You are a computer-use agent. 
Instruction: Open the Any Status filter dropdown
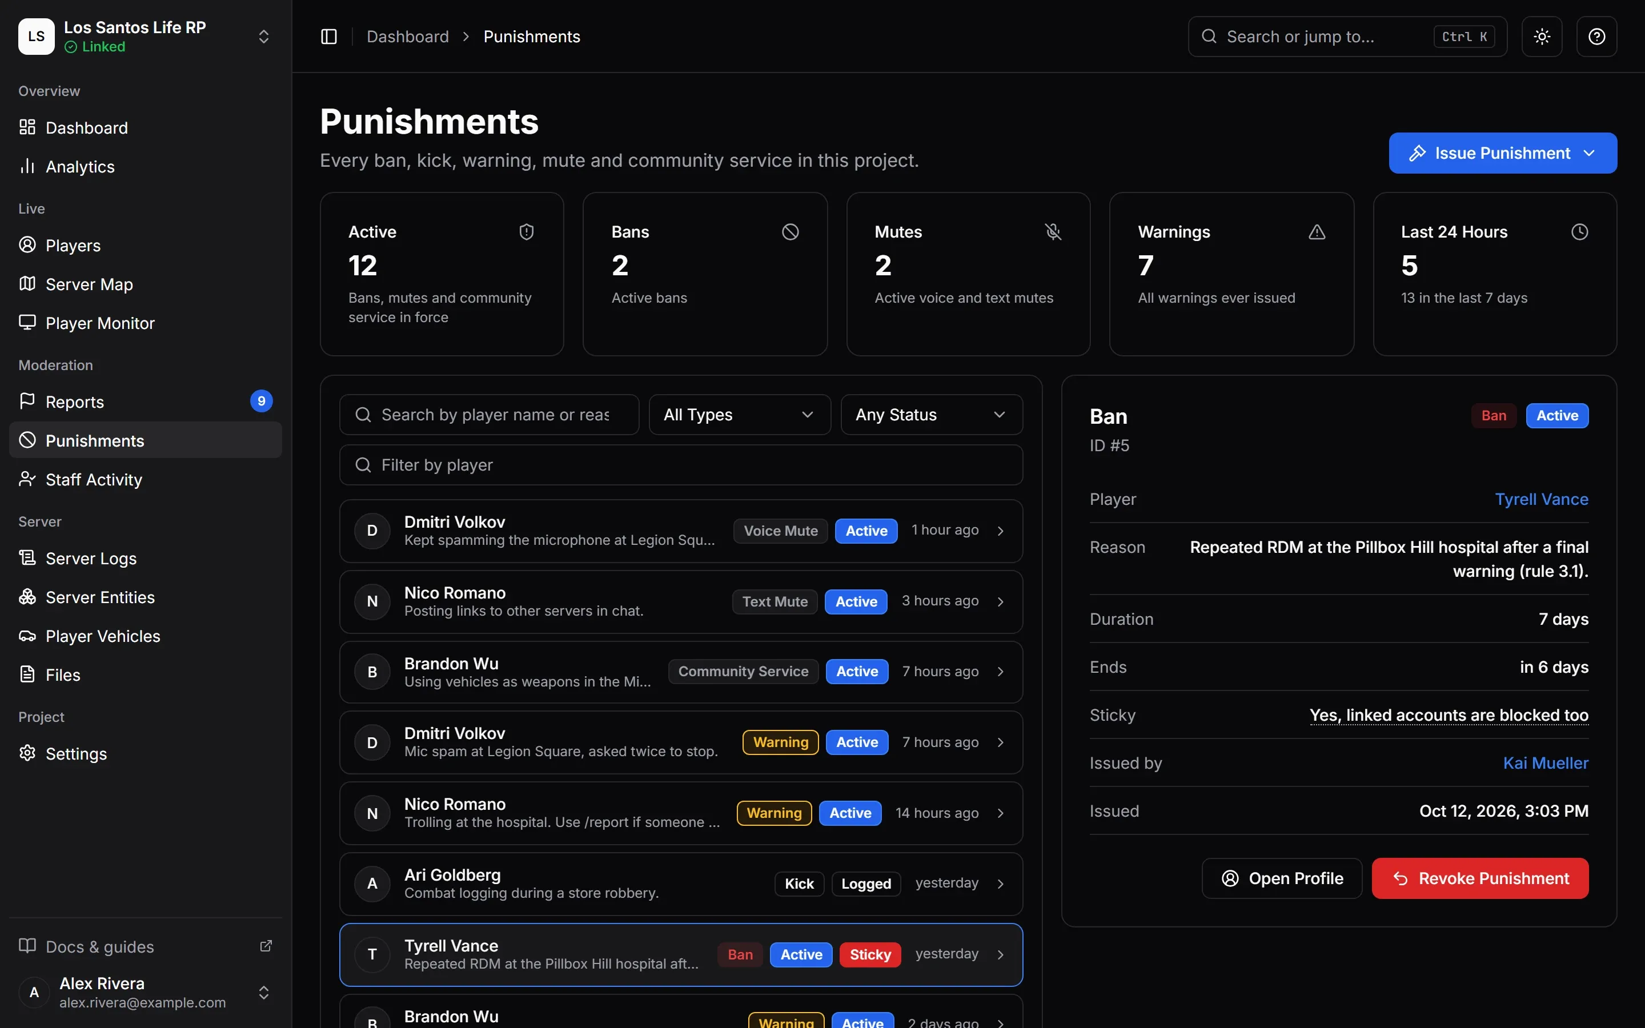pos(931,415)
